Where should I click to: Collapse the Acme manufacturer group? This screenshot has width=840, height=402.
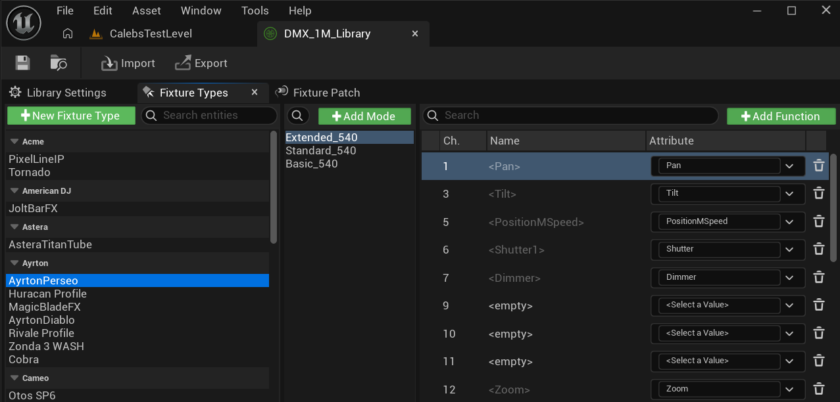(x=14, y=141)
